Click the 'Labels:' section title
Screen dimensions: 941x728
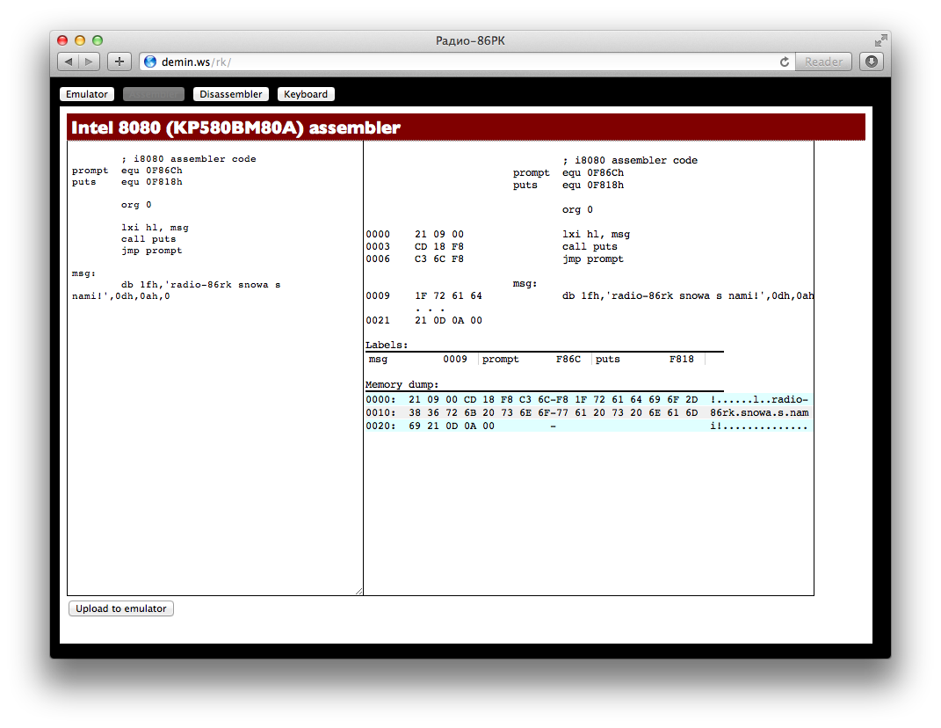[387, 345]
